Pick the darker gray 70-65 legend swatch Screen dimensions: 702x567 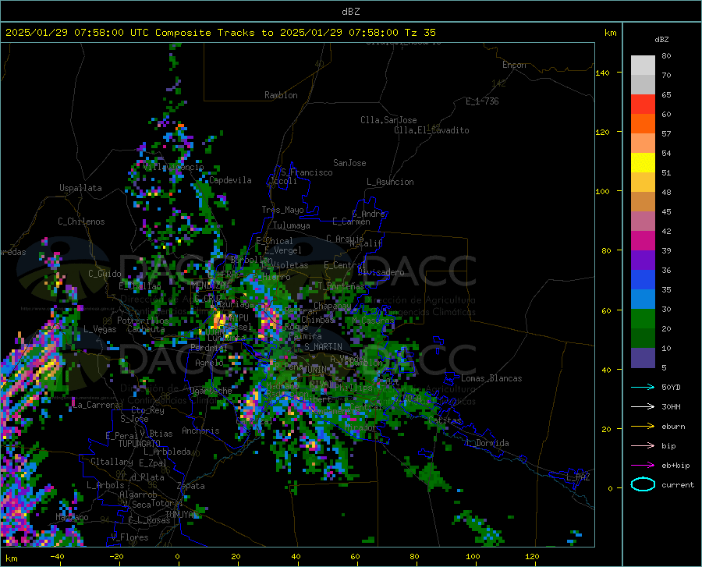pyautogui.click(x=643, y=84)
